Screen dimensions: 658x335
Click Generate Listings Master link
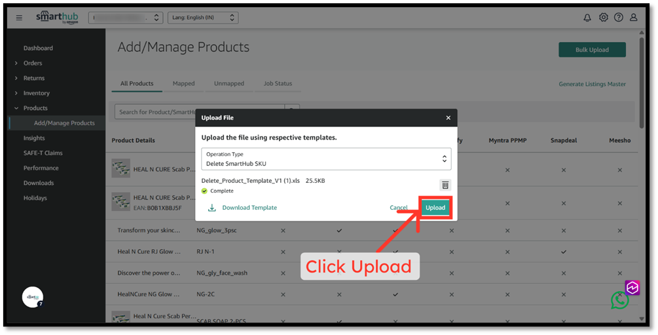pos(592,84)
